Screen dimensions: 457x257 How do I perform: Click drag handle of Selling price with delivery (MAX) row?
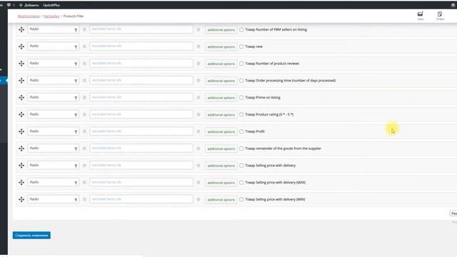click(x=21, y=183)
